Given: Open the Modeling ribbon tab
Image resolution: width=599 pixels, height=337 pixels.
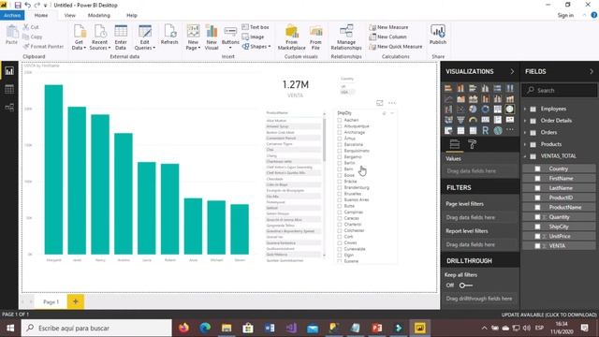Looking at the screenshot, I should tap(99, 15).
